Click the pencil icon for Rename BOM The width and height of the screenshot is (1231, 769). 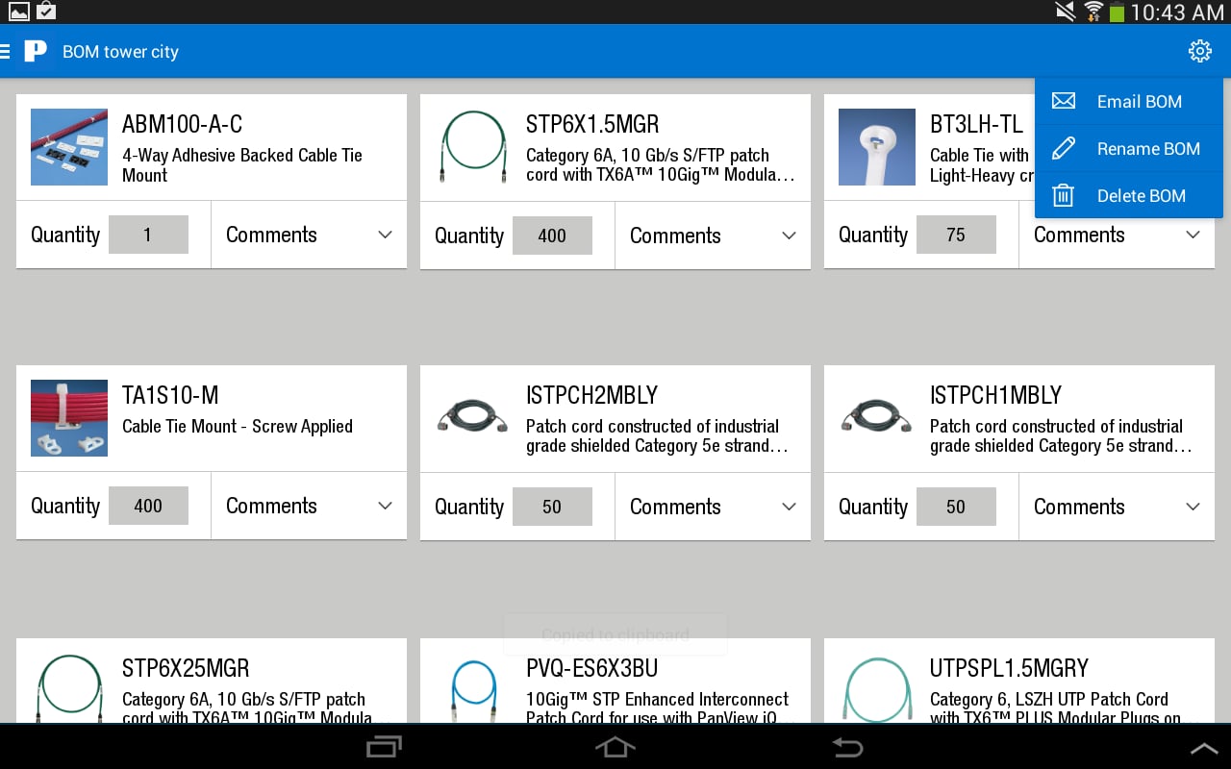click(1063, 148)
